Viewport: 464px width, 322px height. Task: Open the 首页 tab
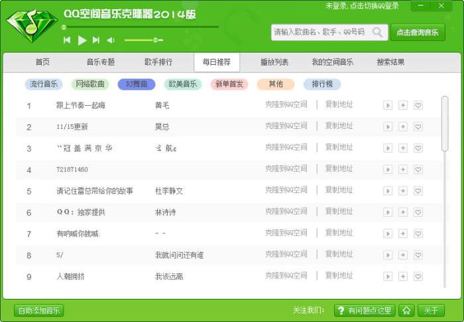(42, 62)
